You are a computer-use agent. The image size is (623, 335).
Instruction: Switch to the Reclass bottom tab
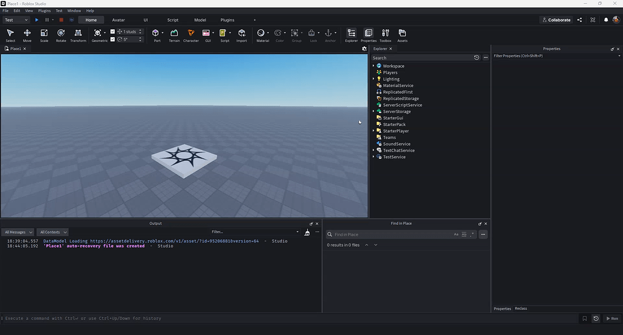click(x=521, y=308)
